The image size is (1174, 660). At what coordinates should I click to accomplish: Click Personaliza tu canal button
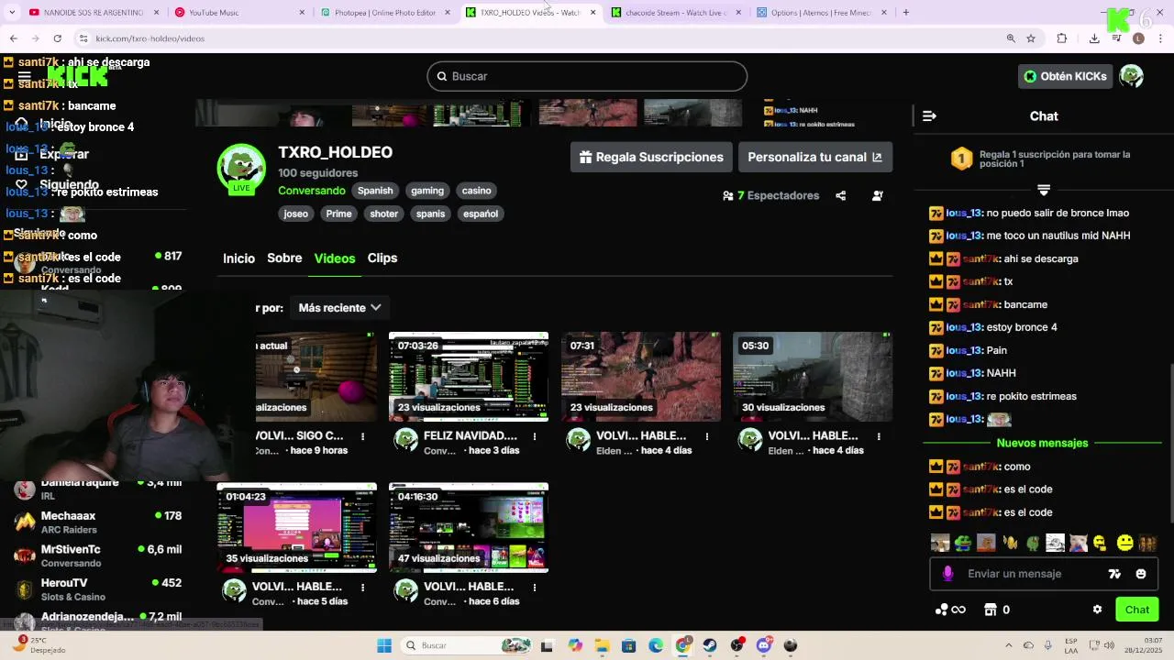tap(814, 157)
